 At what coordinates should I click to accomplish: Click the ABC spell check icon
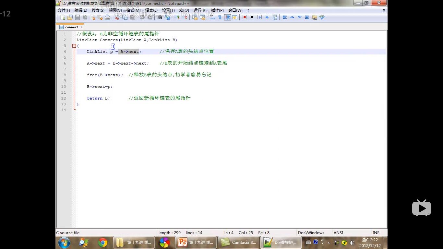point(322,17)
